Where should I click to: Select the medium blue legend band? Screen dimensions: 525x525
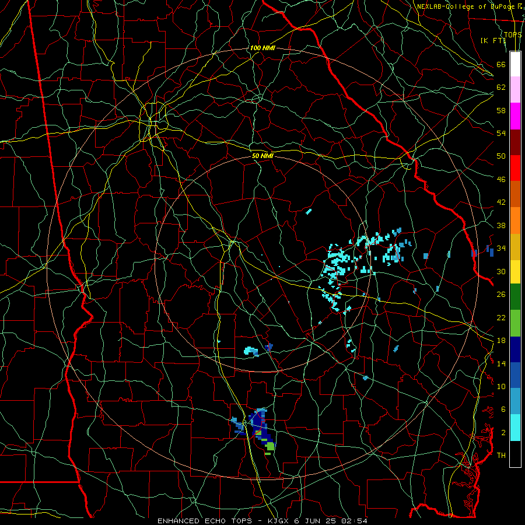tap(515, 375)
